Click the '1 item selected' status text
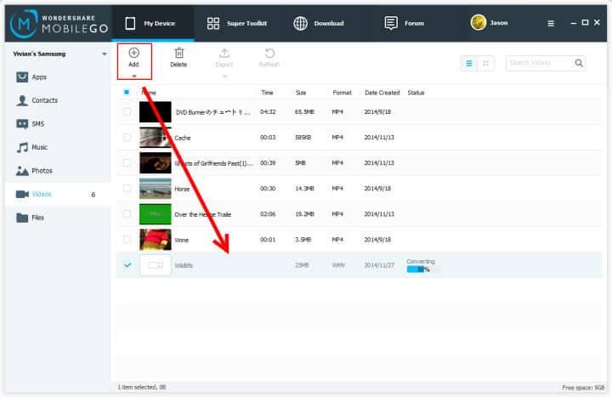 142,388
